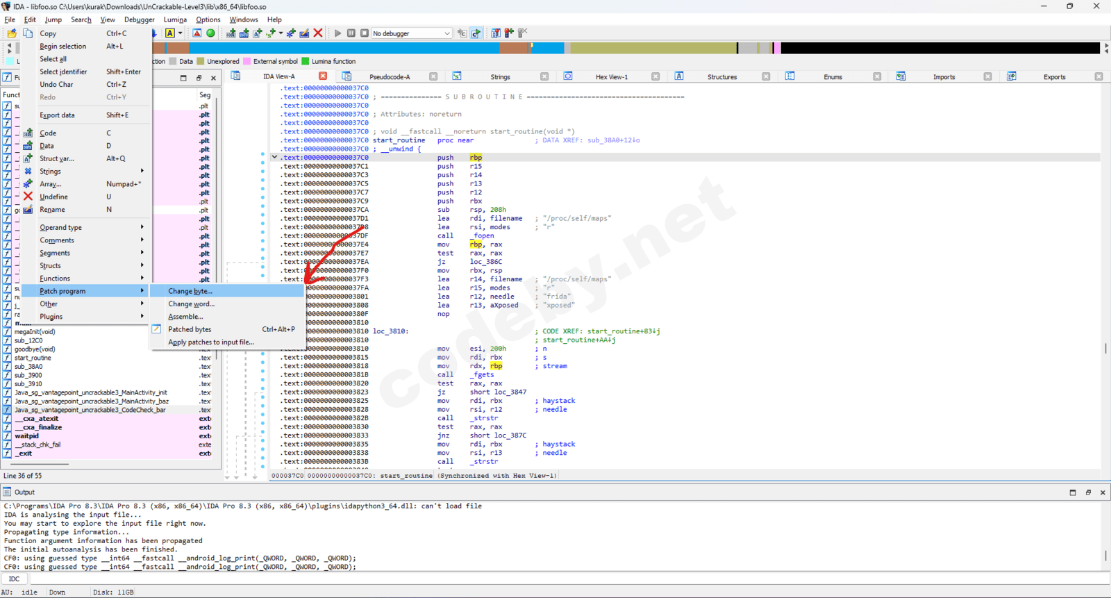The image size is (1111, 598).
Task: Expand the Structs submenu
Action: 86,266
